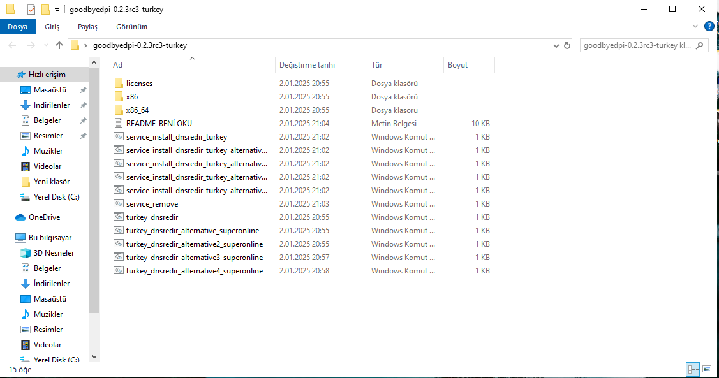719x378 pixels.
Task: Click the 3D Nesneler icon
Action: (26, 253)
